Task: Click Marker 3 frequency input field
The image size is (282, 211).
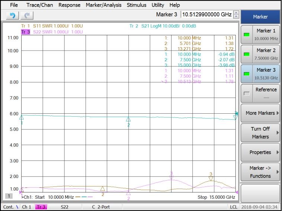Action: point(207,14)
